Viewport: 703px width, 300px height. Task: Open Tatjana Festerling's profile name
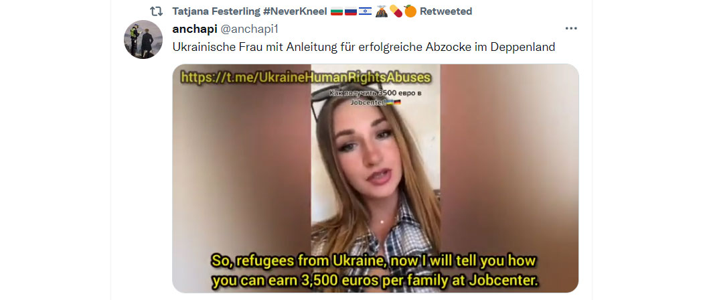[216, 11]
